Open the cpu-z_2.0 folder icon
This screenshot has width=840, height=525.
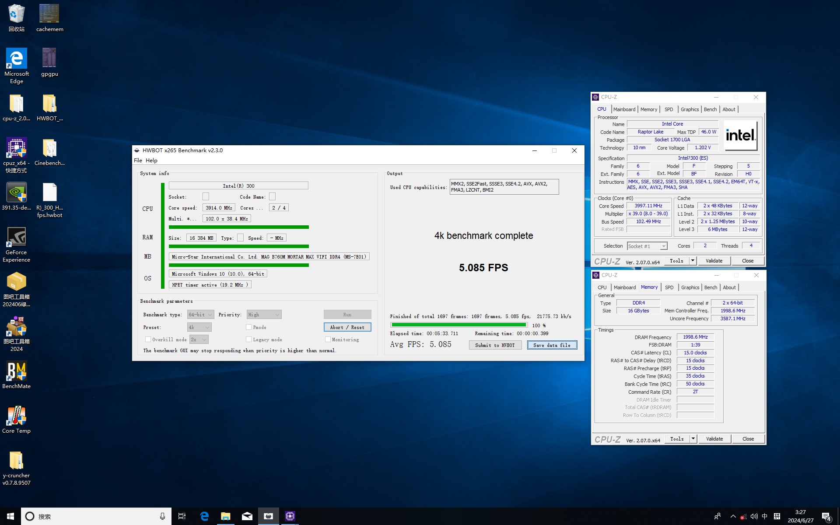16,108
